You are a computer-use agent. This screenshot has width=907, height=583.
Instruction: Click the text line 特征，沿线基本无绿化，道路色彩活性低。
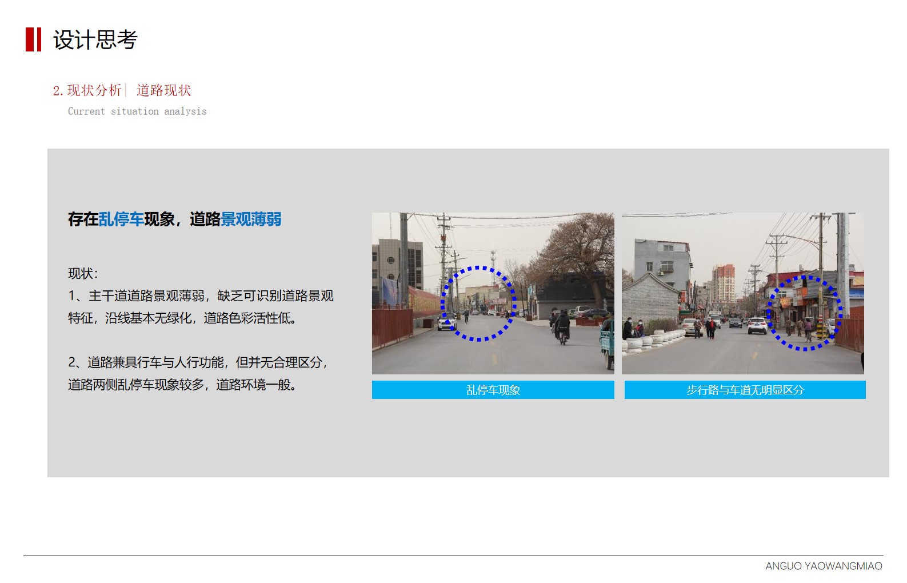[x=183, y=318]
